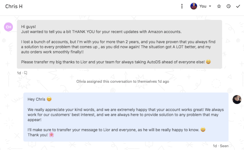Open Olivia's agent avatar beside the reply
The width and height of the screenshot is (244, 150).
click(x=237, y=99)
